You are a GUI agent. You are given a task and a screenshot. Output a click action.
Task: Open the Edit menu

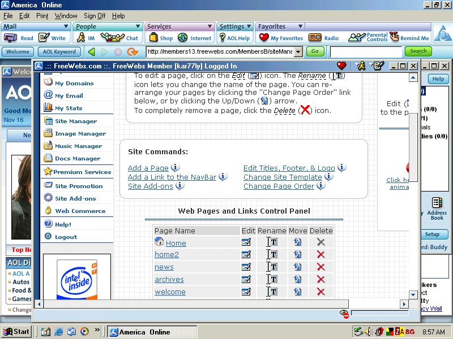pos(24,16)
